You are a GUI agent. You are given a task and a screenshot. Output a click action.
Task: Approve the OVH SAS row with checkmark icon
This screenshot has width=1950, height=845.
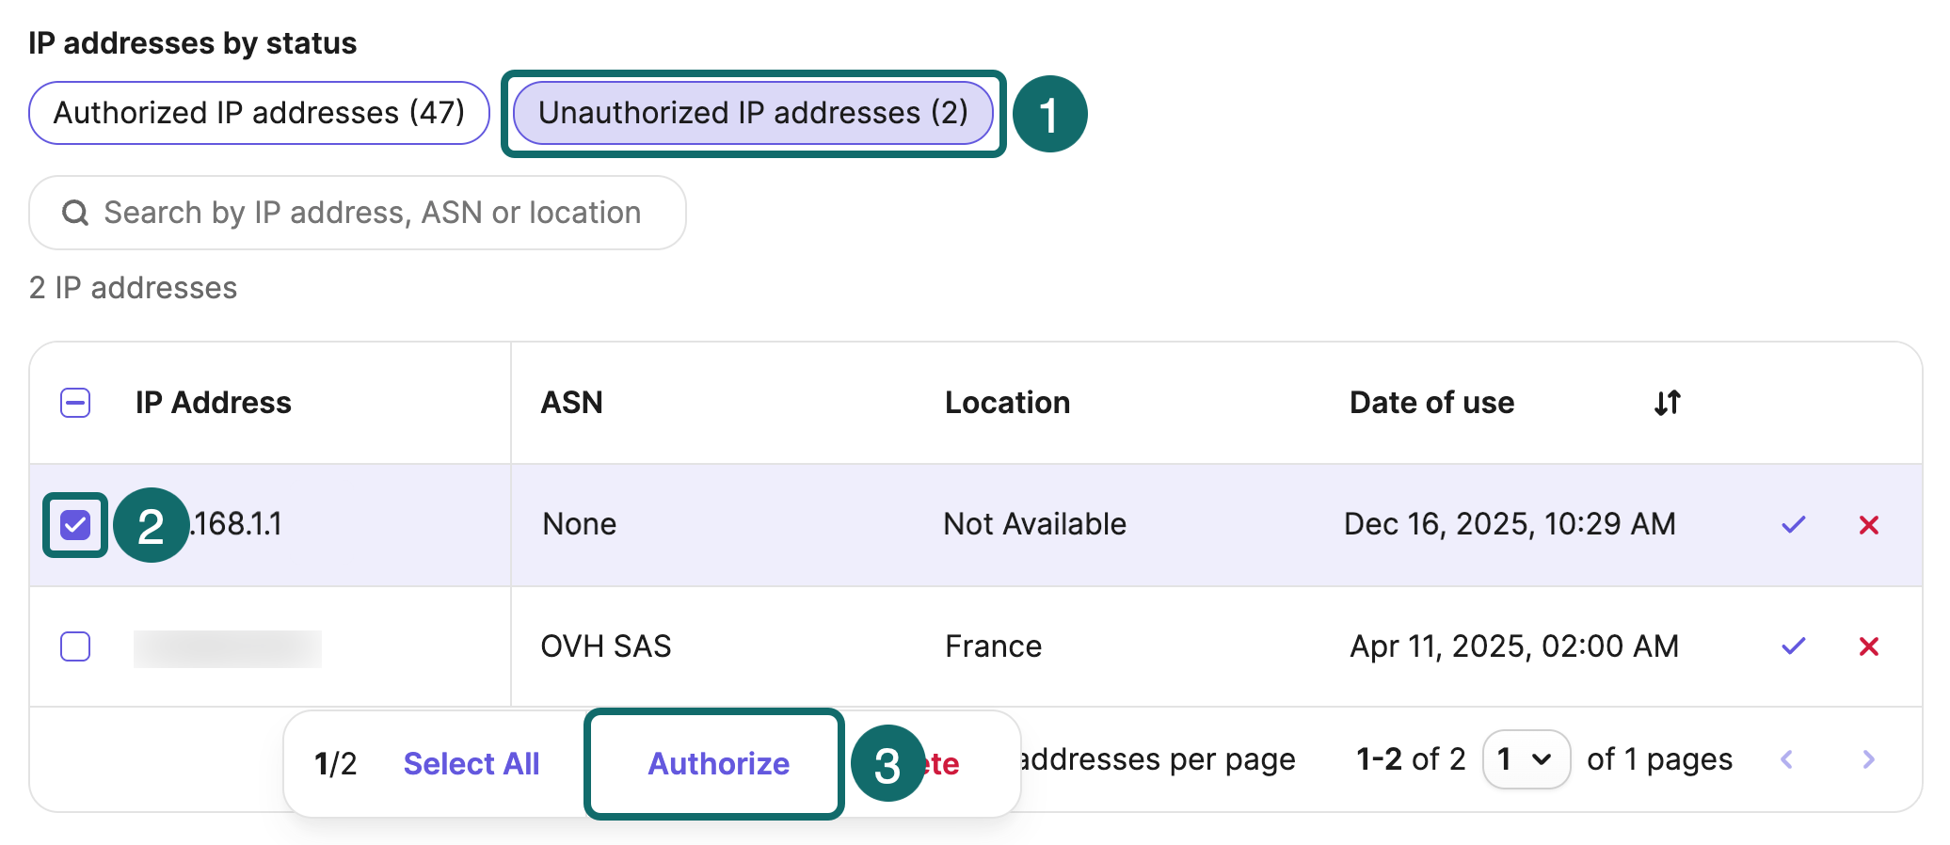(1793, 646)
